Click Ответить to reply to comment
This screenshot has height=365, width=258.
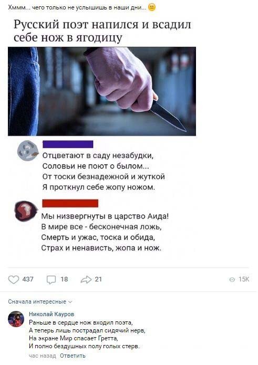73,356
